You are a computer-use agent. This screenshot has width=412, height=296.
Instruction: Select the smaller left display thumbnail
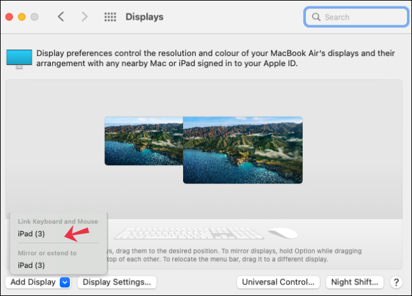coord(143,141)
